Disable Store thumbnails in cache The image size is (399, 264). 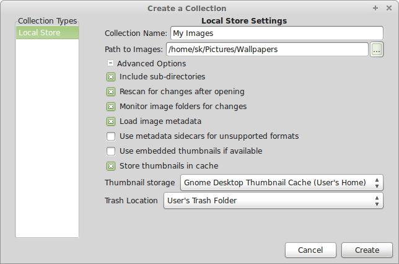(111, 166)
